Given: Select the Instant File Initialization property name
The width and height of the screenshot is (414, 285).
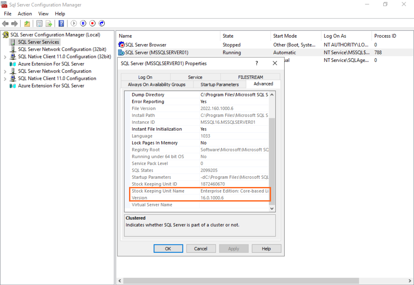Looking at the screenshot, I should pos(157,129).
